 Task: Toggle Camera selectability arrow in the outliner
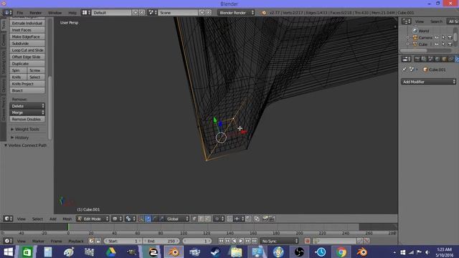[x=443, y=37]
